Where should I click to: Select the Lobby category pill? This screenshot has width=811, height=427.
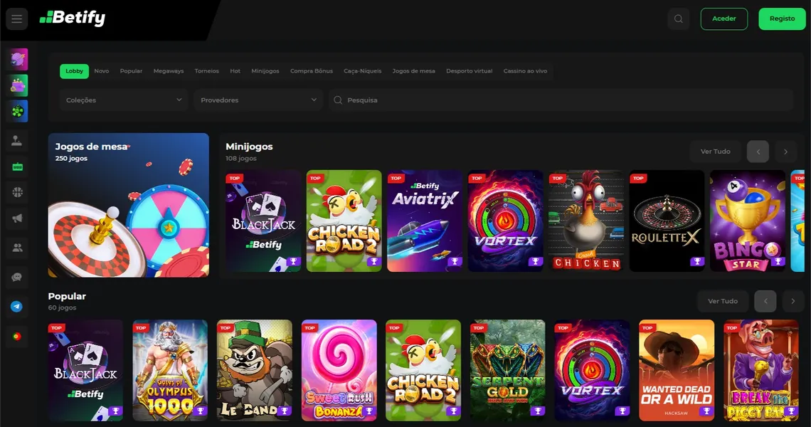74,71
